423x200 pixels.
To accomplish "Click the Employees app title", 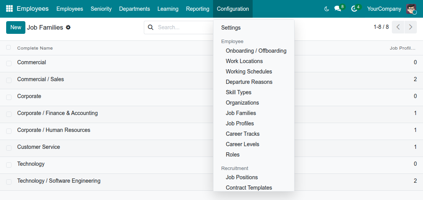I will (x=33, y=8).
